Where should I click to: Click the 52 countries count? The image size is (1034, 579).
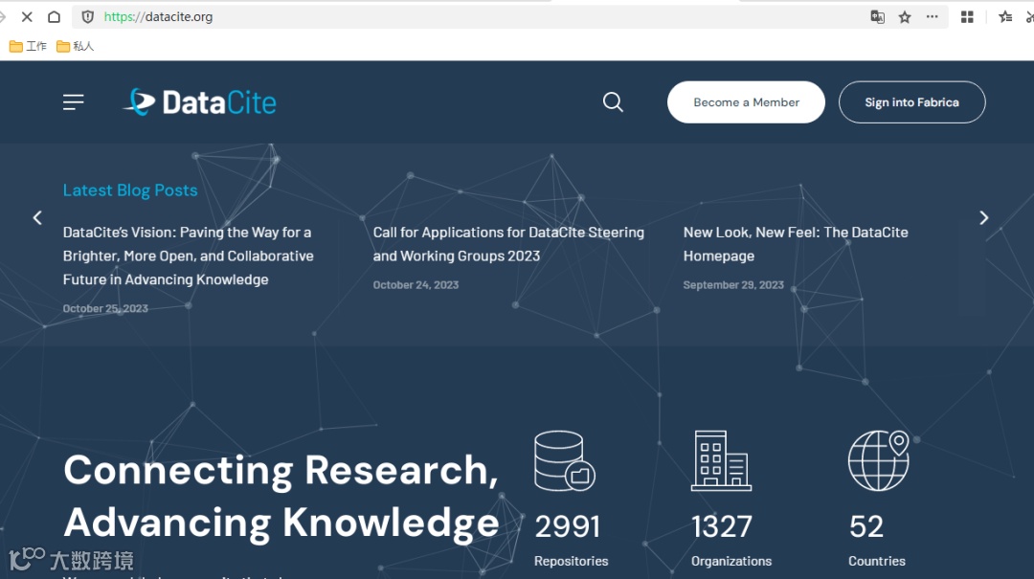point(865,527)
